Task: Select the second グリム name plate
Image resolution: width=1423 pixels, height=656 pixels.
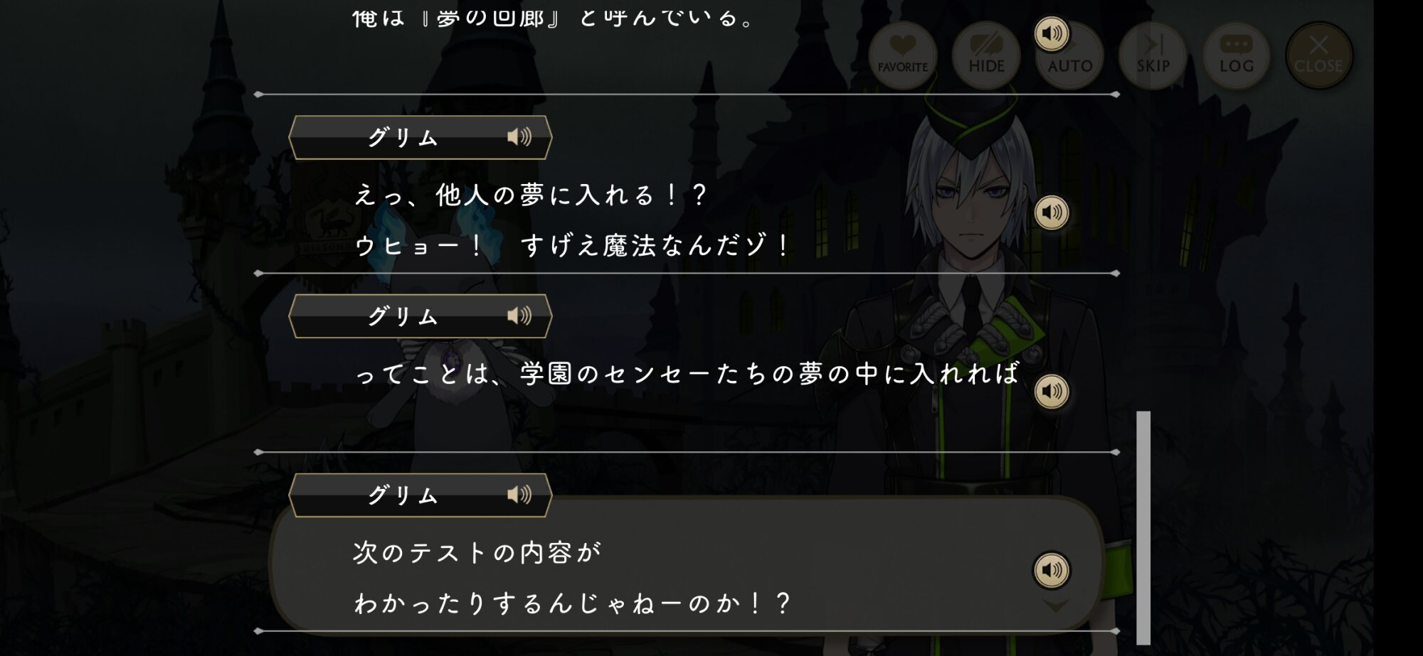Action: point(420,316)
